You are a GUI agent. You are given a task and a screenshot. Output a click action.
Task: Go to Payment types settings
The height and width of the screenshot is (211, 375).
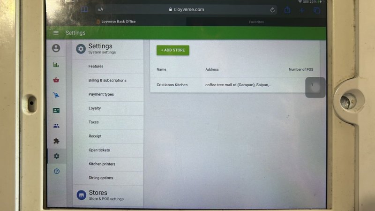(101, 95)
